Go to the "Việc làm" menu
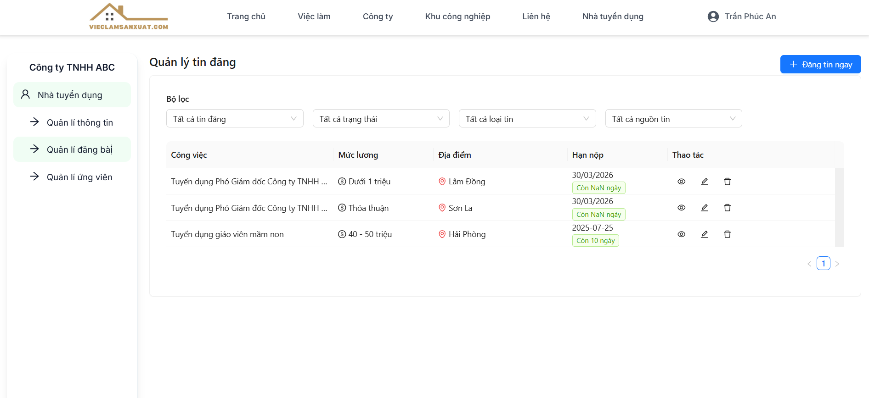The width and height of the screenshot is (869, 398). pos(314,17)
